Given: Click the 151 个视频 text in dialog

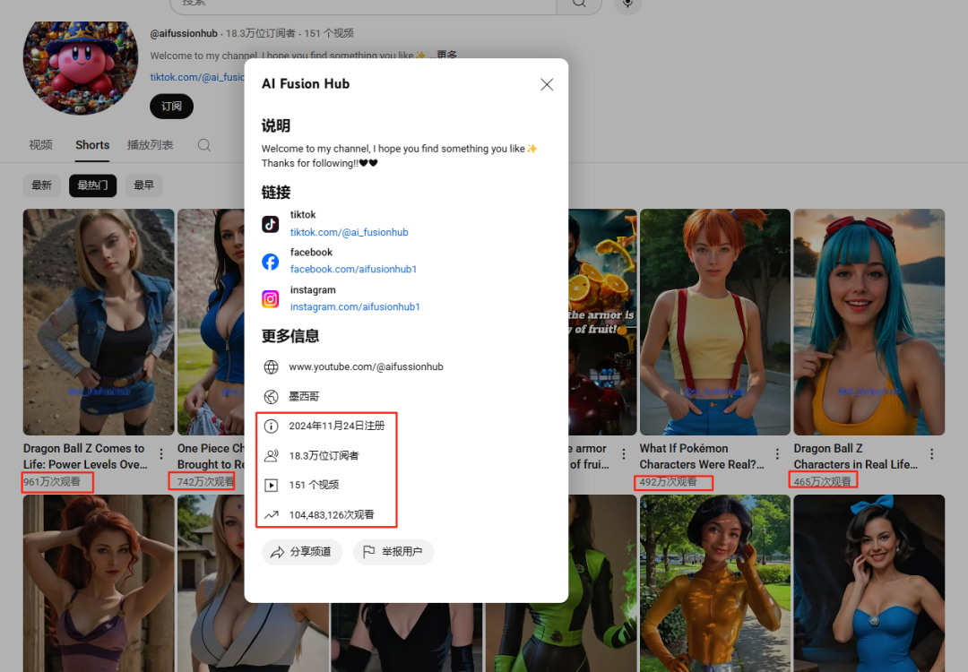Looking at the screenshot, I should coord(314,485).
